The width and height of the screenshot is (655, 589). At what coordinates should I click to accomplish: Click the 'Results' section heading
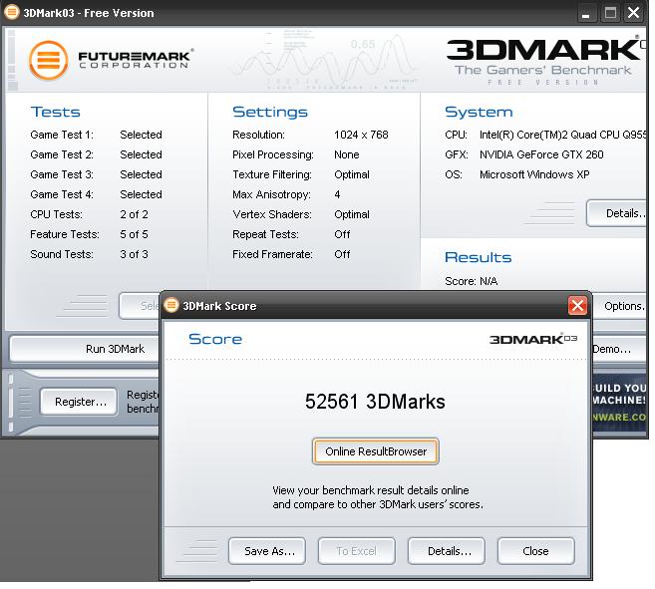point(478,257)
